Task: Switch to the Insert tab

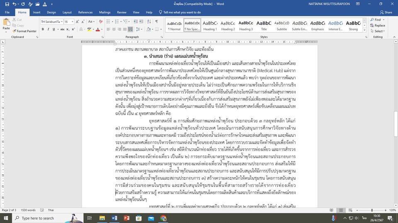Action: (36, 12)
